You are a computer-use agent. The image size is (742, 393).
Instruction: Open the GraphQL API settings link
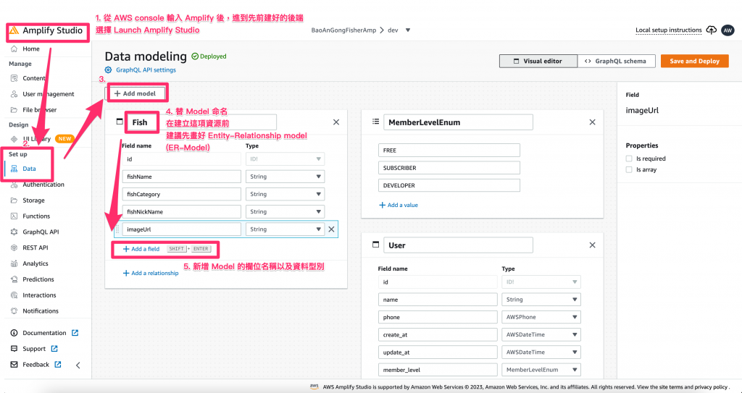pyautogui.click(x=146, y=70)
